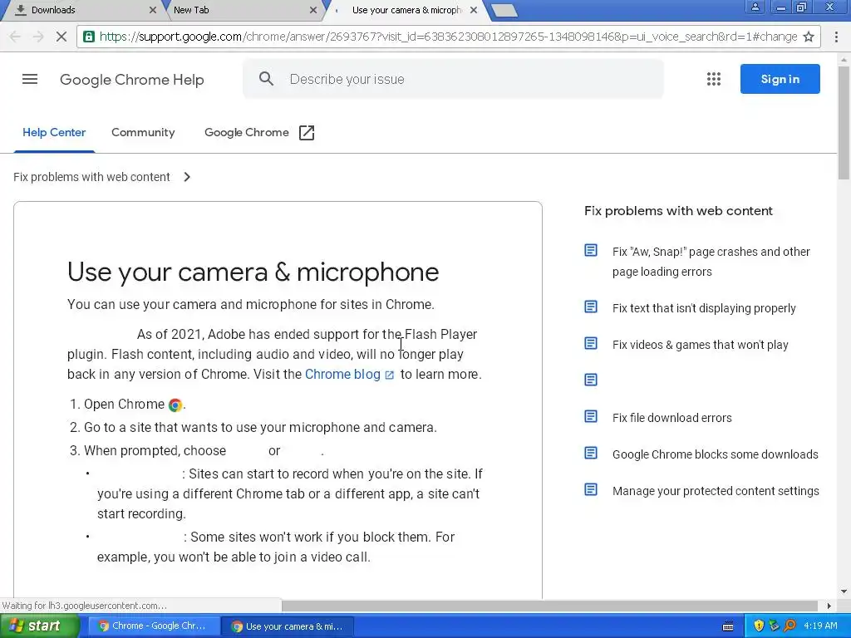The width and height of the screenshot is (851, 638).
Task: Click article icon for protected content settings
Action: (591, 489)
